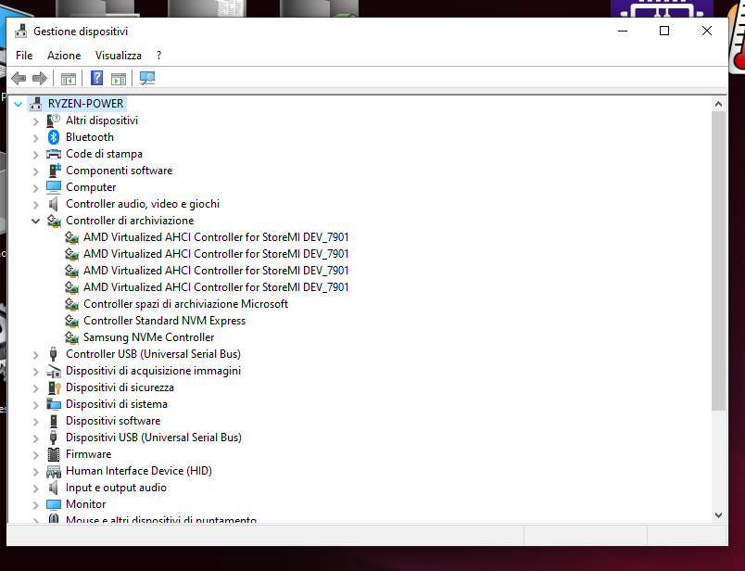Viewport: 745px width, 571px height.
Task: Click the Human Interface Device icon
Action: click(54, 471)
